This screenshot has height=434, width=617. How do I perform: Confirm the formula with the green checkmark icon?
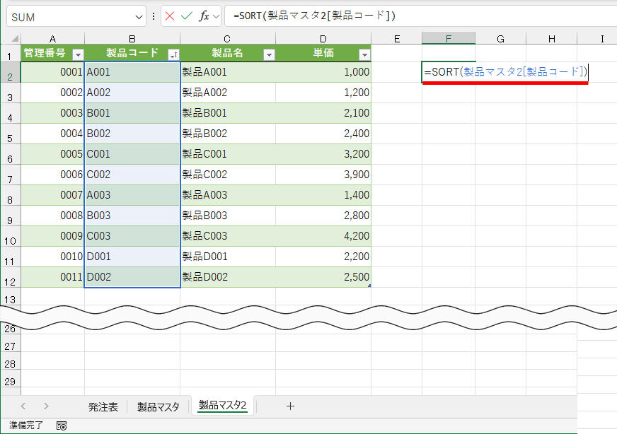click(x=185, y=16)
